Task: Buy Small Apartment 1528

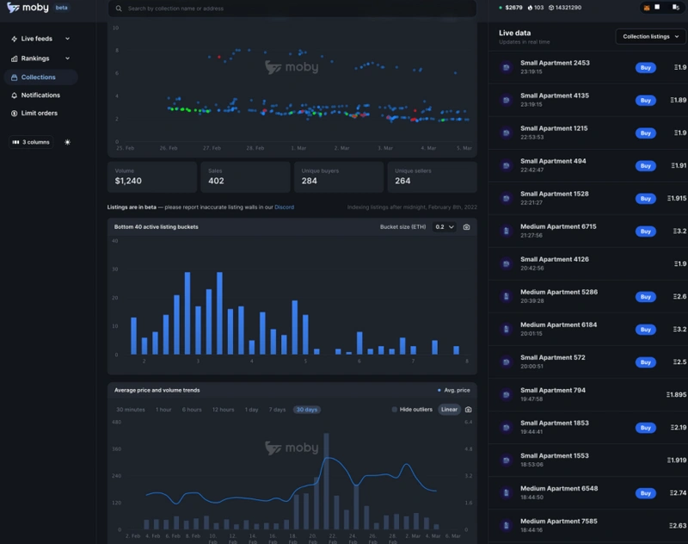Action: click(x=646, y=199)
